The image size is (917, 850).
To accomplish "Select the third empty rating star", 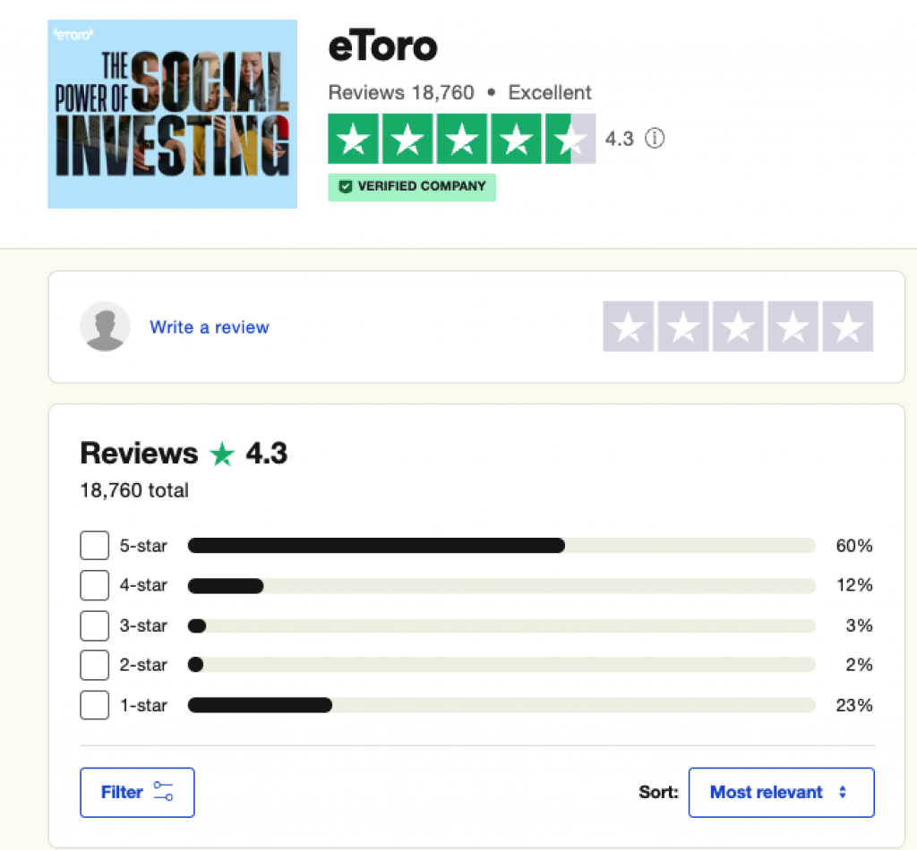I will [x=738, y=327].
